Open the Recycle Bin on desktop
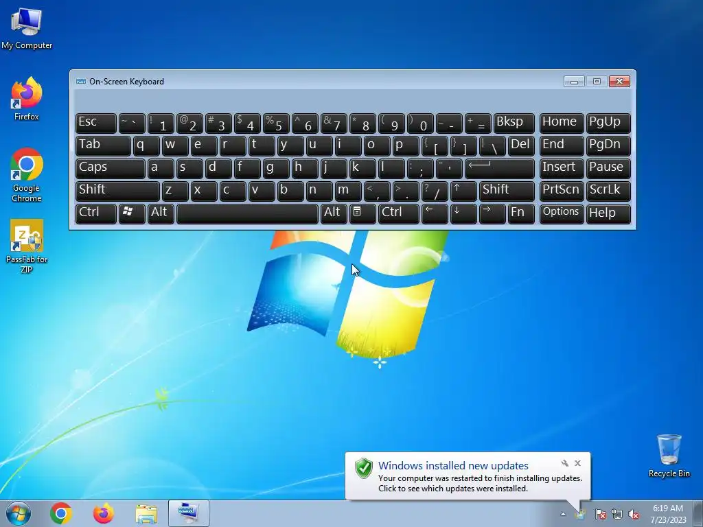Viewport: 703px width, 527px height. point(669,456)
